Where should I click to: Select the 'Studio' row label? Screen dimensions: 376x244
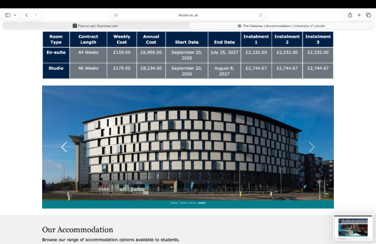56,71
